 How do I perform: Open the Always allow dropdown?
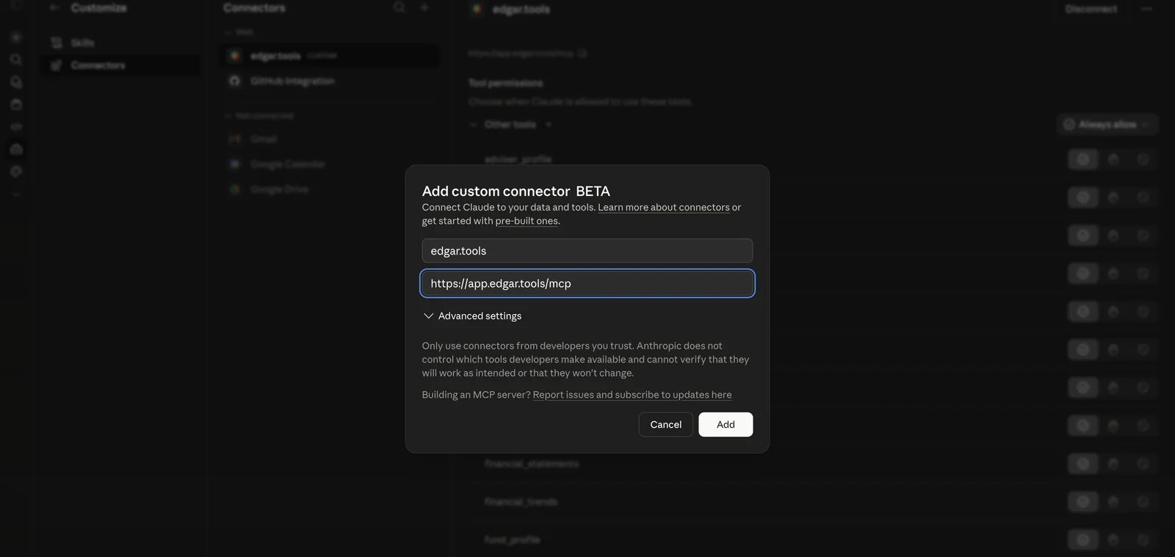click(1107, 125)
